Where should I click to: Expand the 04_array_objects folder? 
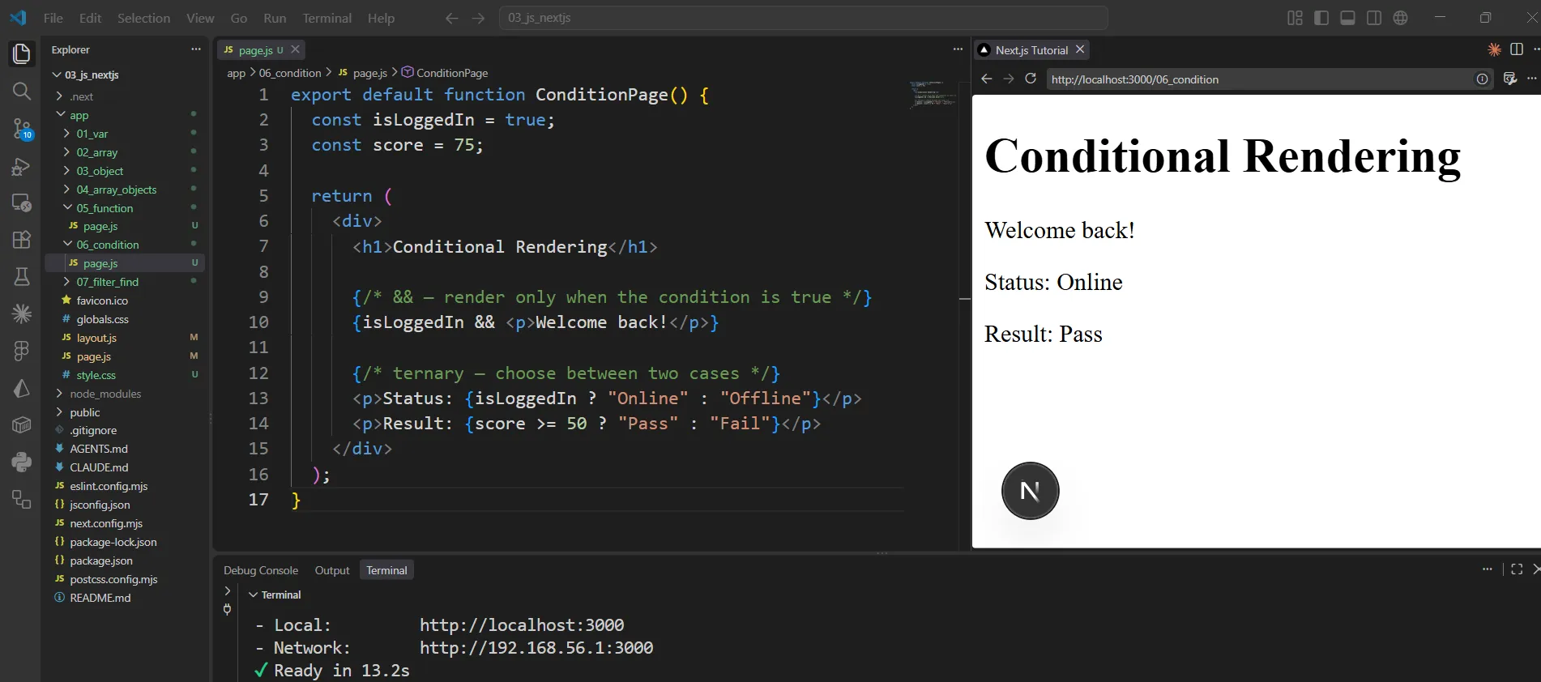pos(66,190)
